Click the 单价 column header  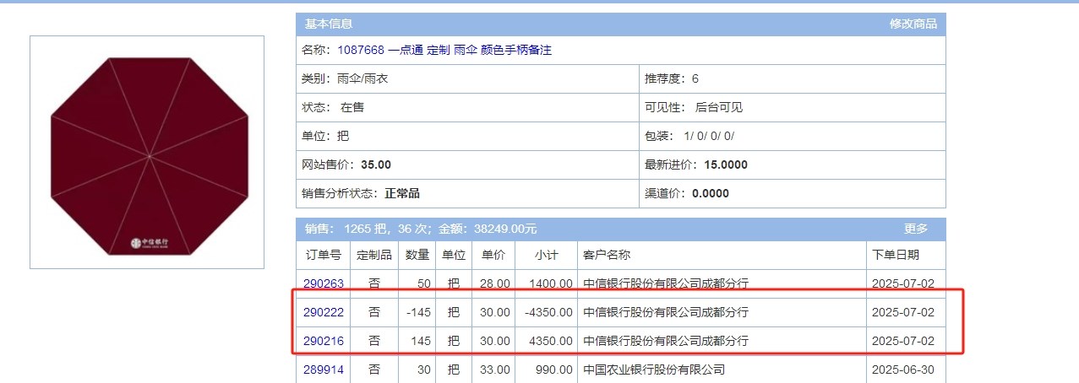[x=493, y=255]
